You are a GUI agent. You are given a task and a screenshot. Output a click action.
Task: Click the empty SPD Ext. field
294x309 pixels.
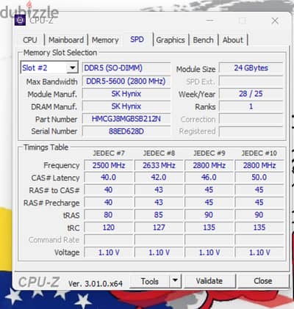coord(251,81)
